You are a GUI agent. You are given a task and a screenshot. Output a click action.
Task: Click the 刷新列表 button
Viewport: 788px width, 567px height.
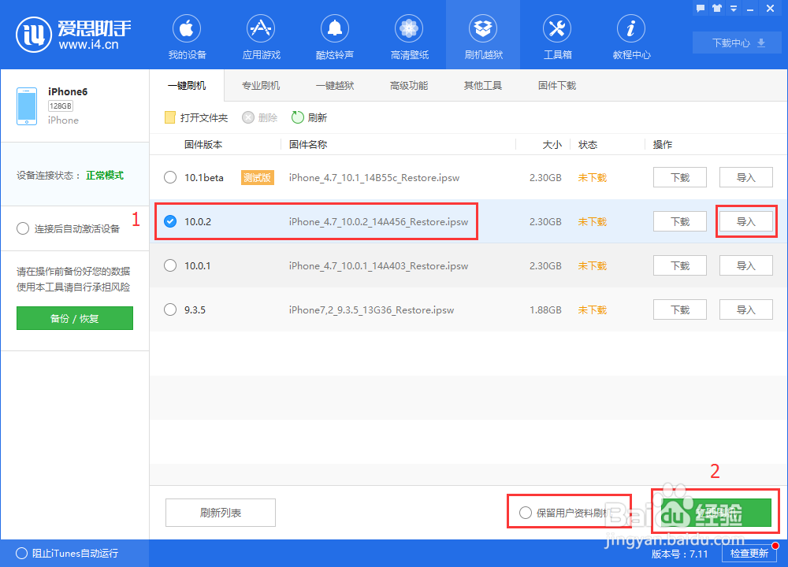(x=221, y=512)
